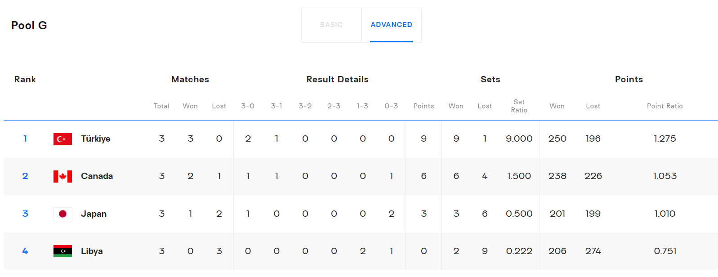Open the Türkiye team link
Viewport: 718px width, 277px height.
coord(95,139)
